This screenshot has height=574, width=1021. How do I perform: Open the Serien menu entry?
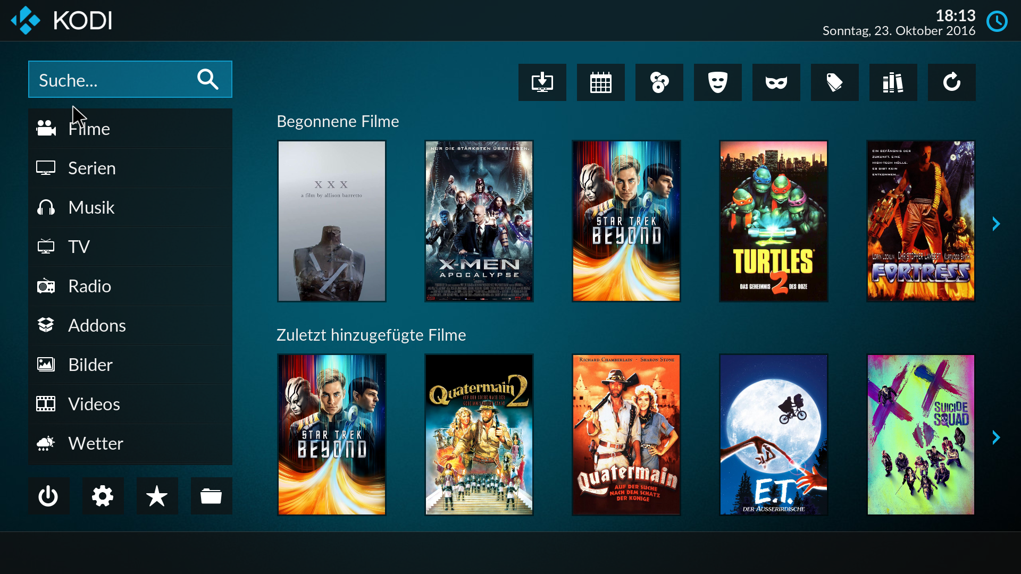pos(130,168)
